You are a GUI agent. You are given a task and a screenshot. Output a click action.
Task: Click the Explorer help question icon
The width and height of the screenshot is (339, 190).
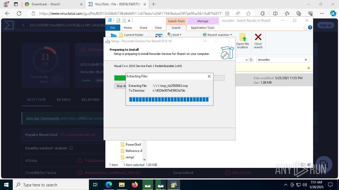coord(310,27)
